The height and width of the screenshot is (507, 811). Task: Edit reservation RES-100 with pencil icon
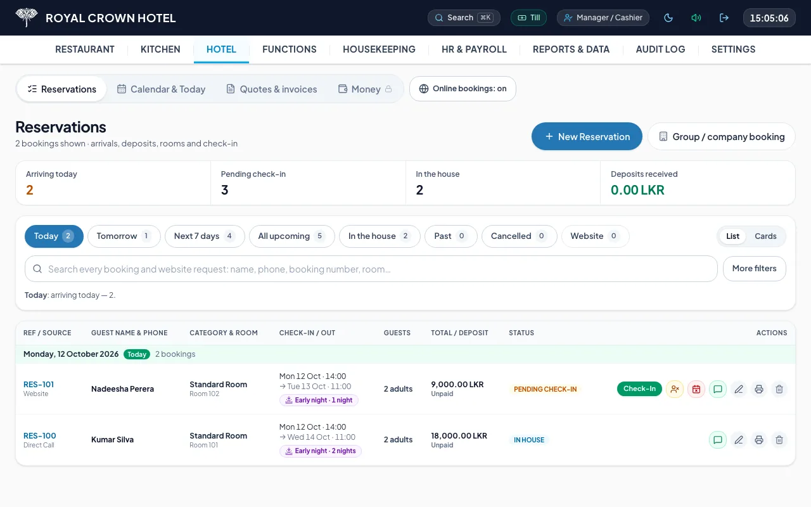(x=738, y=440)
